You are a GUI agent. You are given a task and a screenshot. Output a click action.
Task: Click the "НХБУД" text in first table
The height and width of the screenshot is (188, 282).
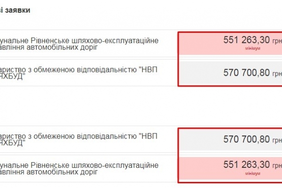(19, 77)
